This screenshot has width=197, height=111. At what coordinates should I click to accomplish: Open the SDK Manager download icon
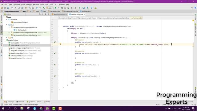[87, 8]
